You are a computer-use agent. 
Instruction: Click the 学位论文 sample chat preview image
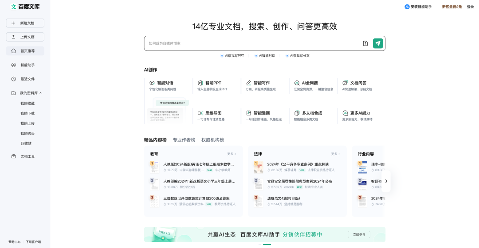pyautogui.click(x=168, y=111)
